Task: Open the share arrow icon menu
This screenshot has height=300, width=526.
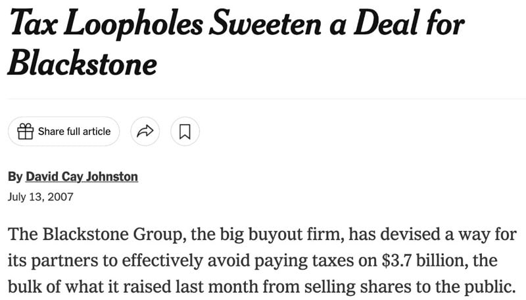Action: click(x=145, y=131)
